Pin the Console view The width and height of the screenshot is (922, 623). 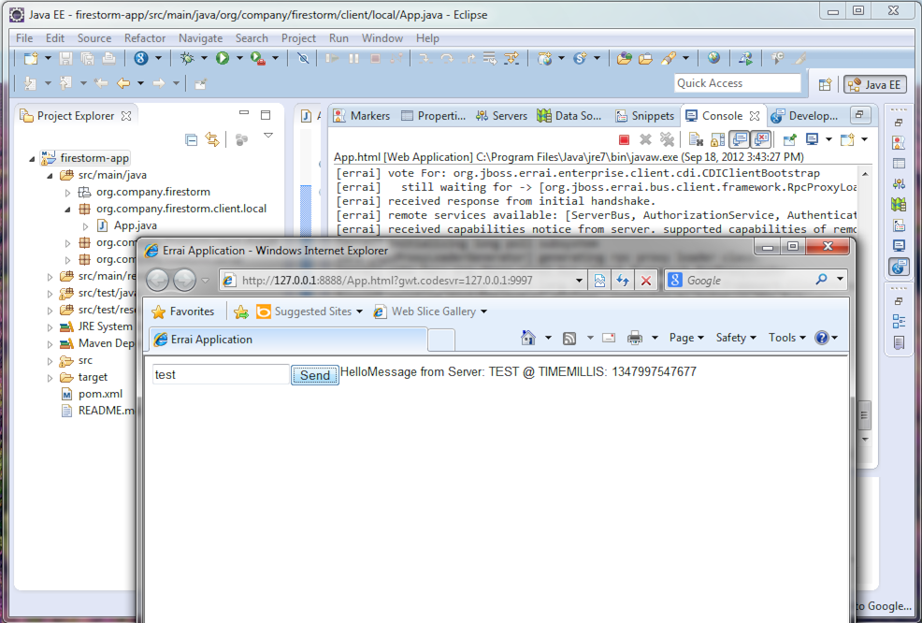point(789,139)
